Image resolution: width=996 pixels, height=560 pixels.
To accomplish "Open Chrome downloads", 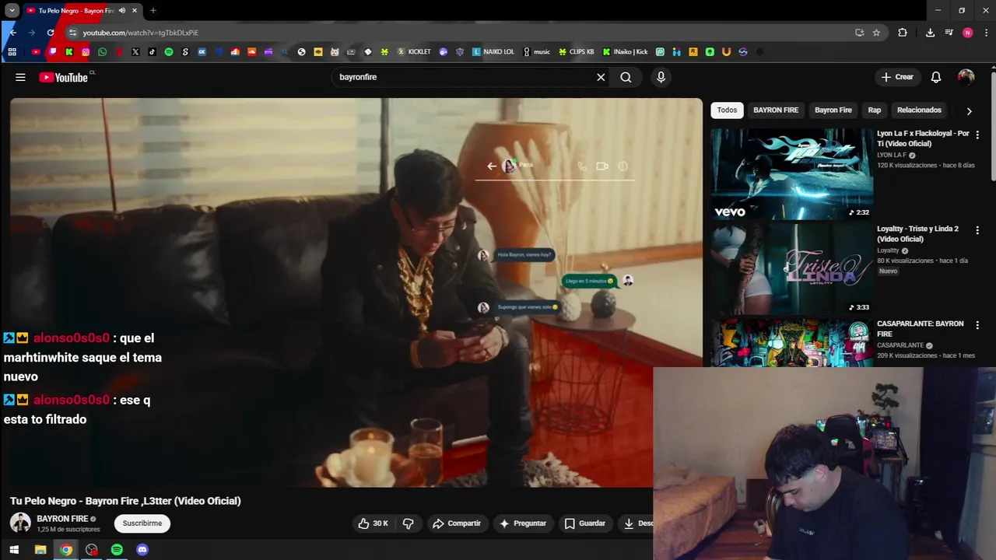I will (x=930, y=33).
